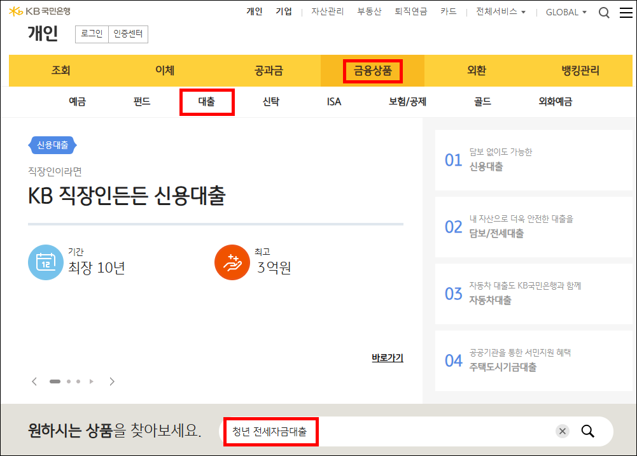Click the blue 신용대출 tag

coord(52,145)
